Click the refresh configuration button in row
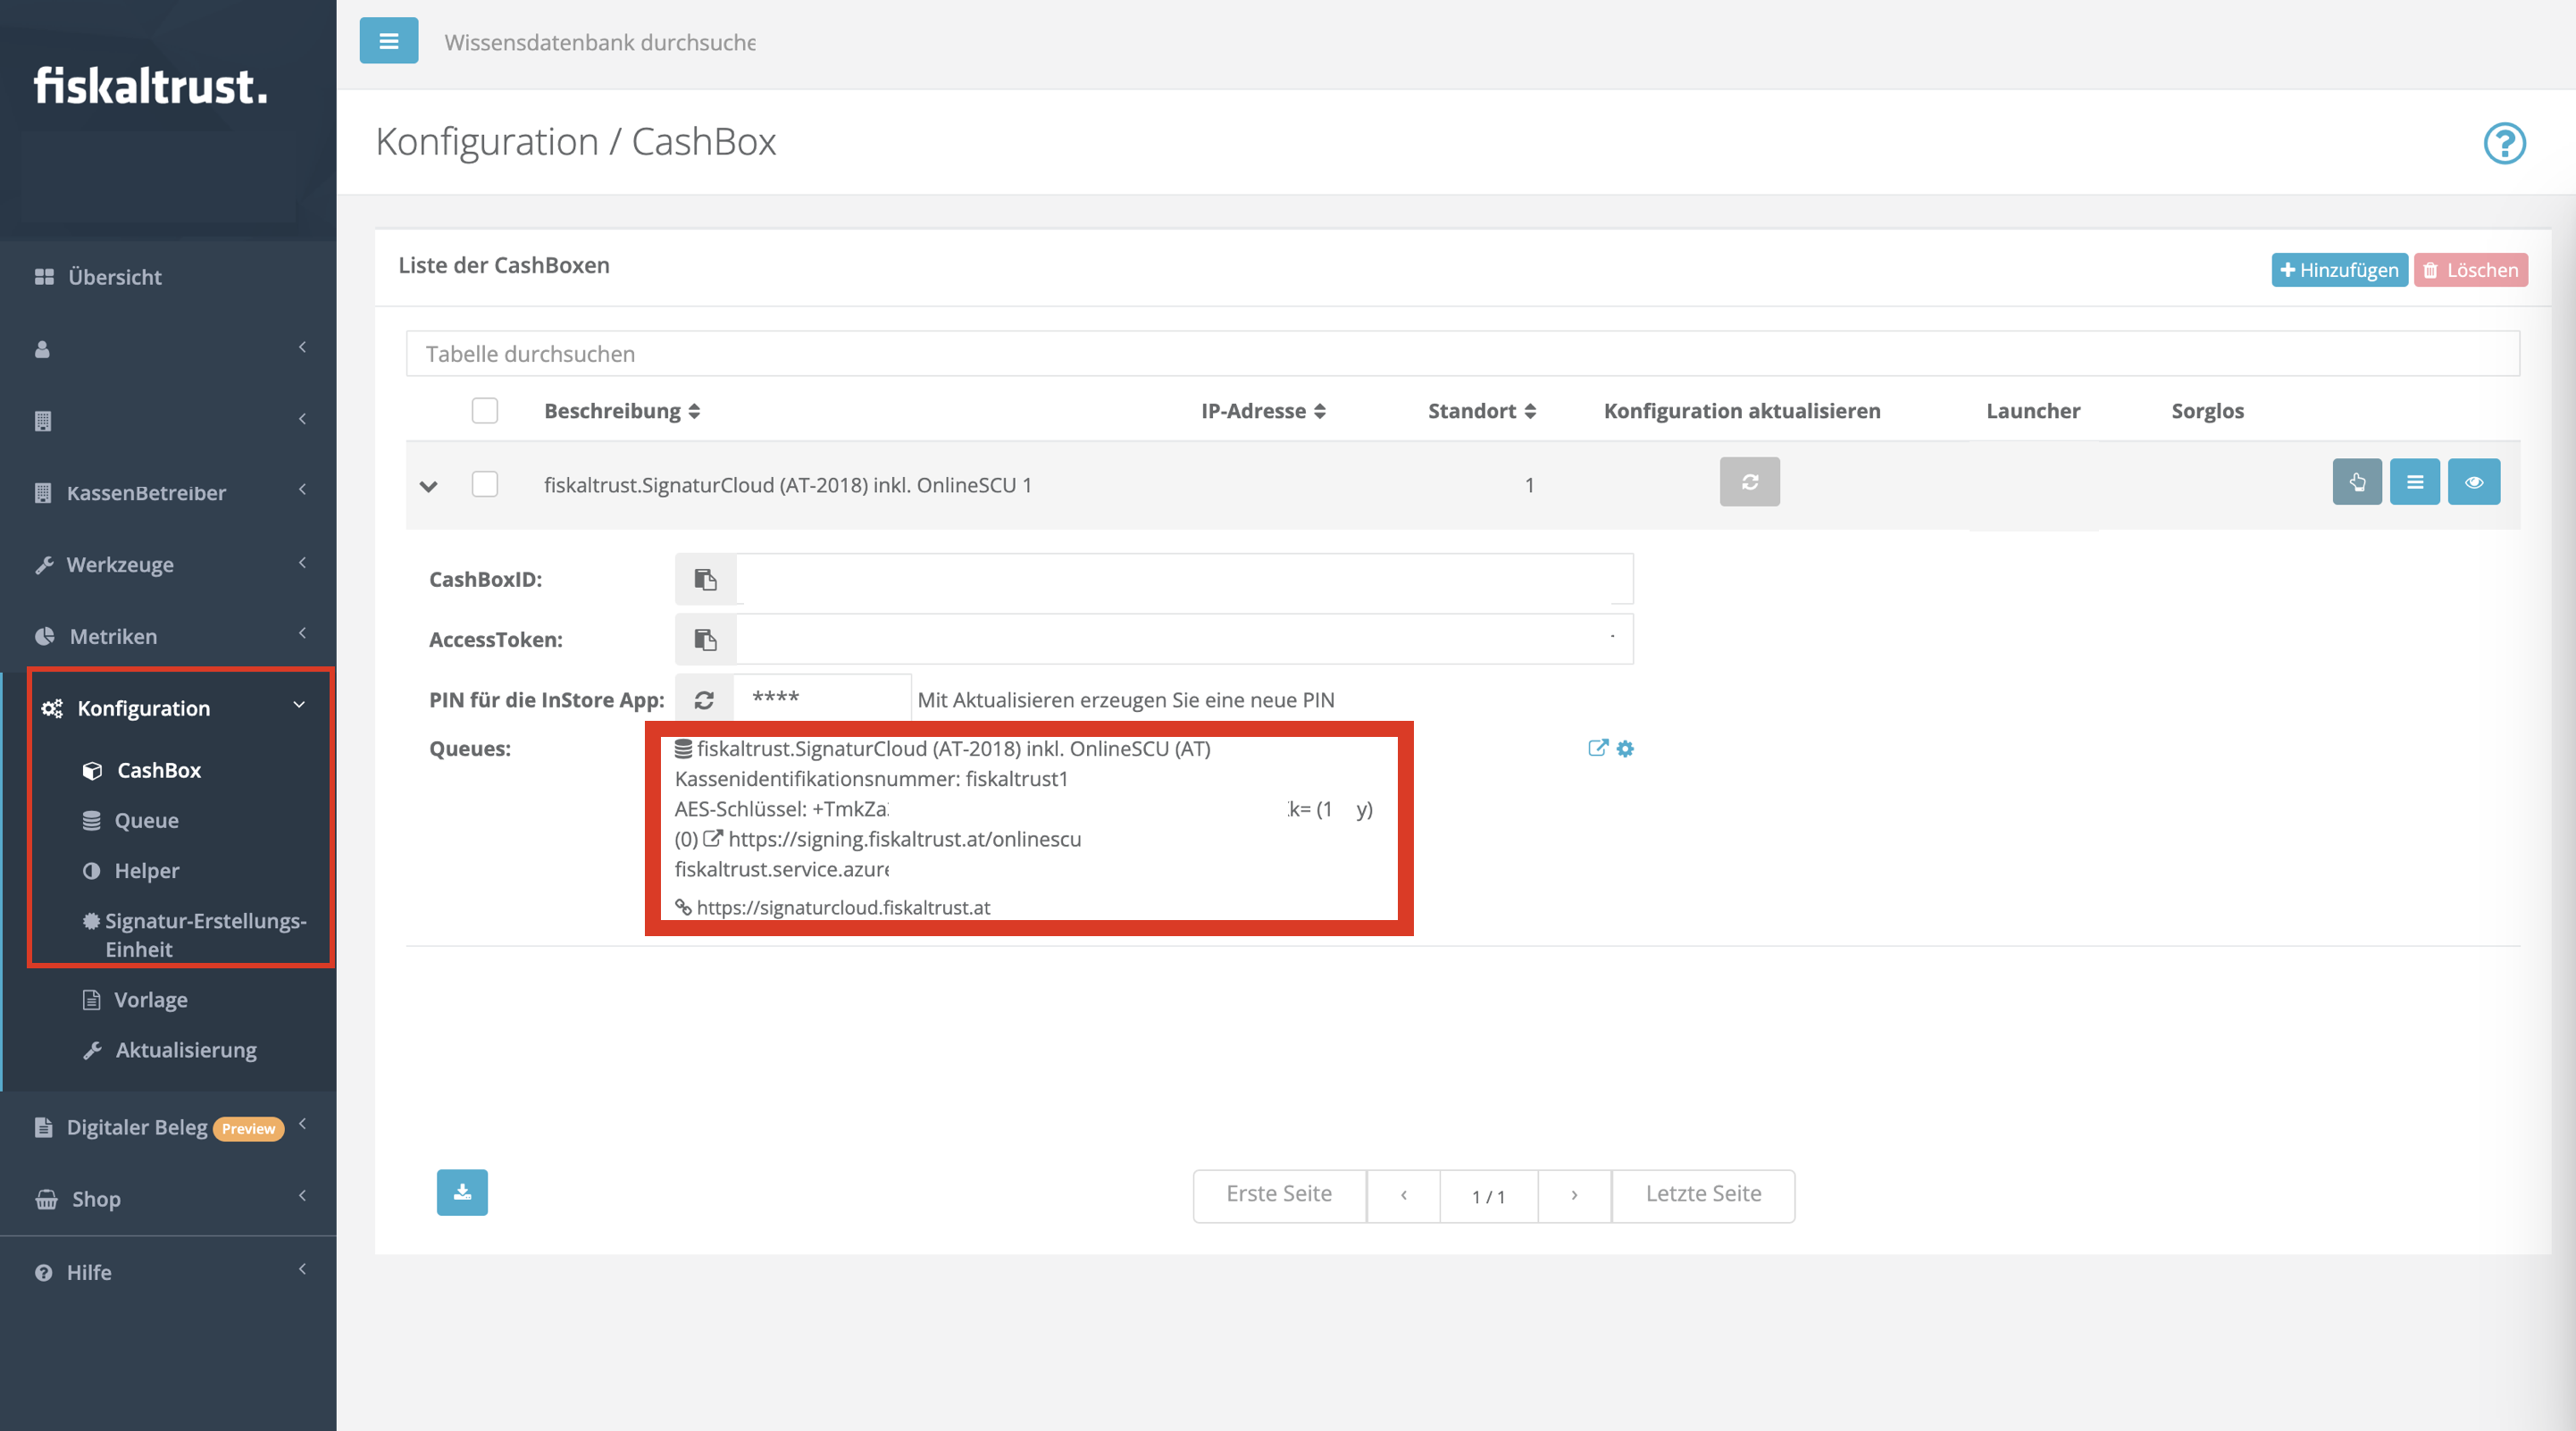Screen dimensions: 2576x1431 click(x=1749, y=482)
